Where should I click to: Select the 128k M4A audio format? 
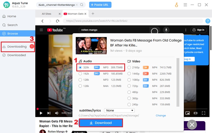tap(80, 86)
